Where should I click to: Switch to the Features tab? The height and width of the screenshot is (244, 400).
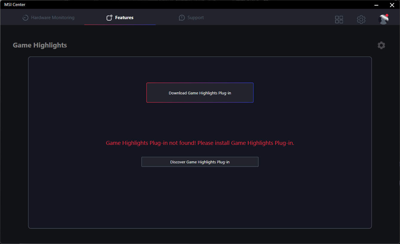point(120,18)
